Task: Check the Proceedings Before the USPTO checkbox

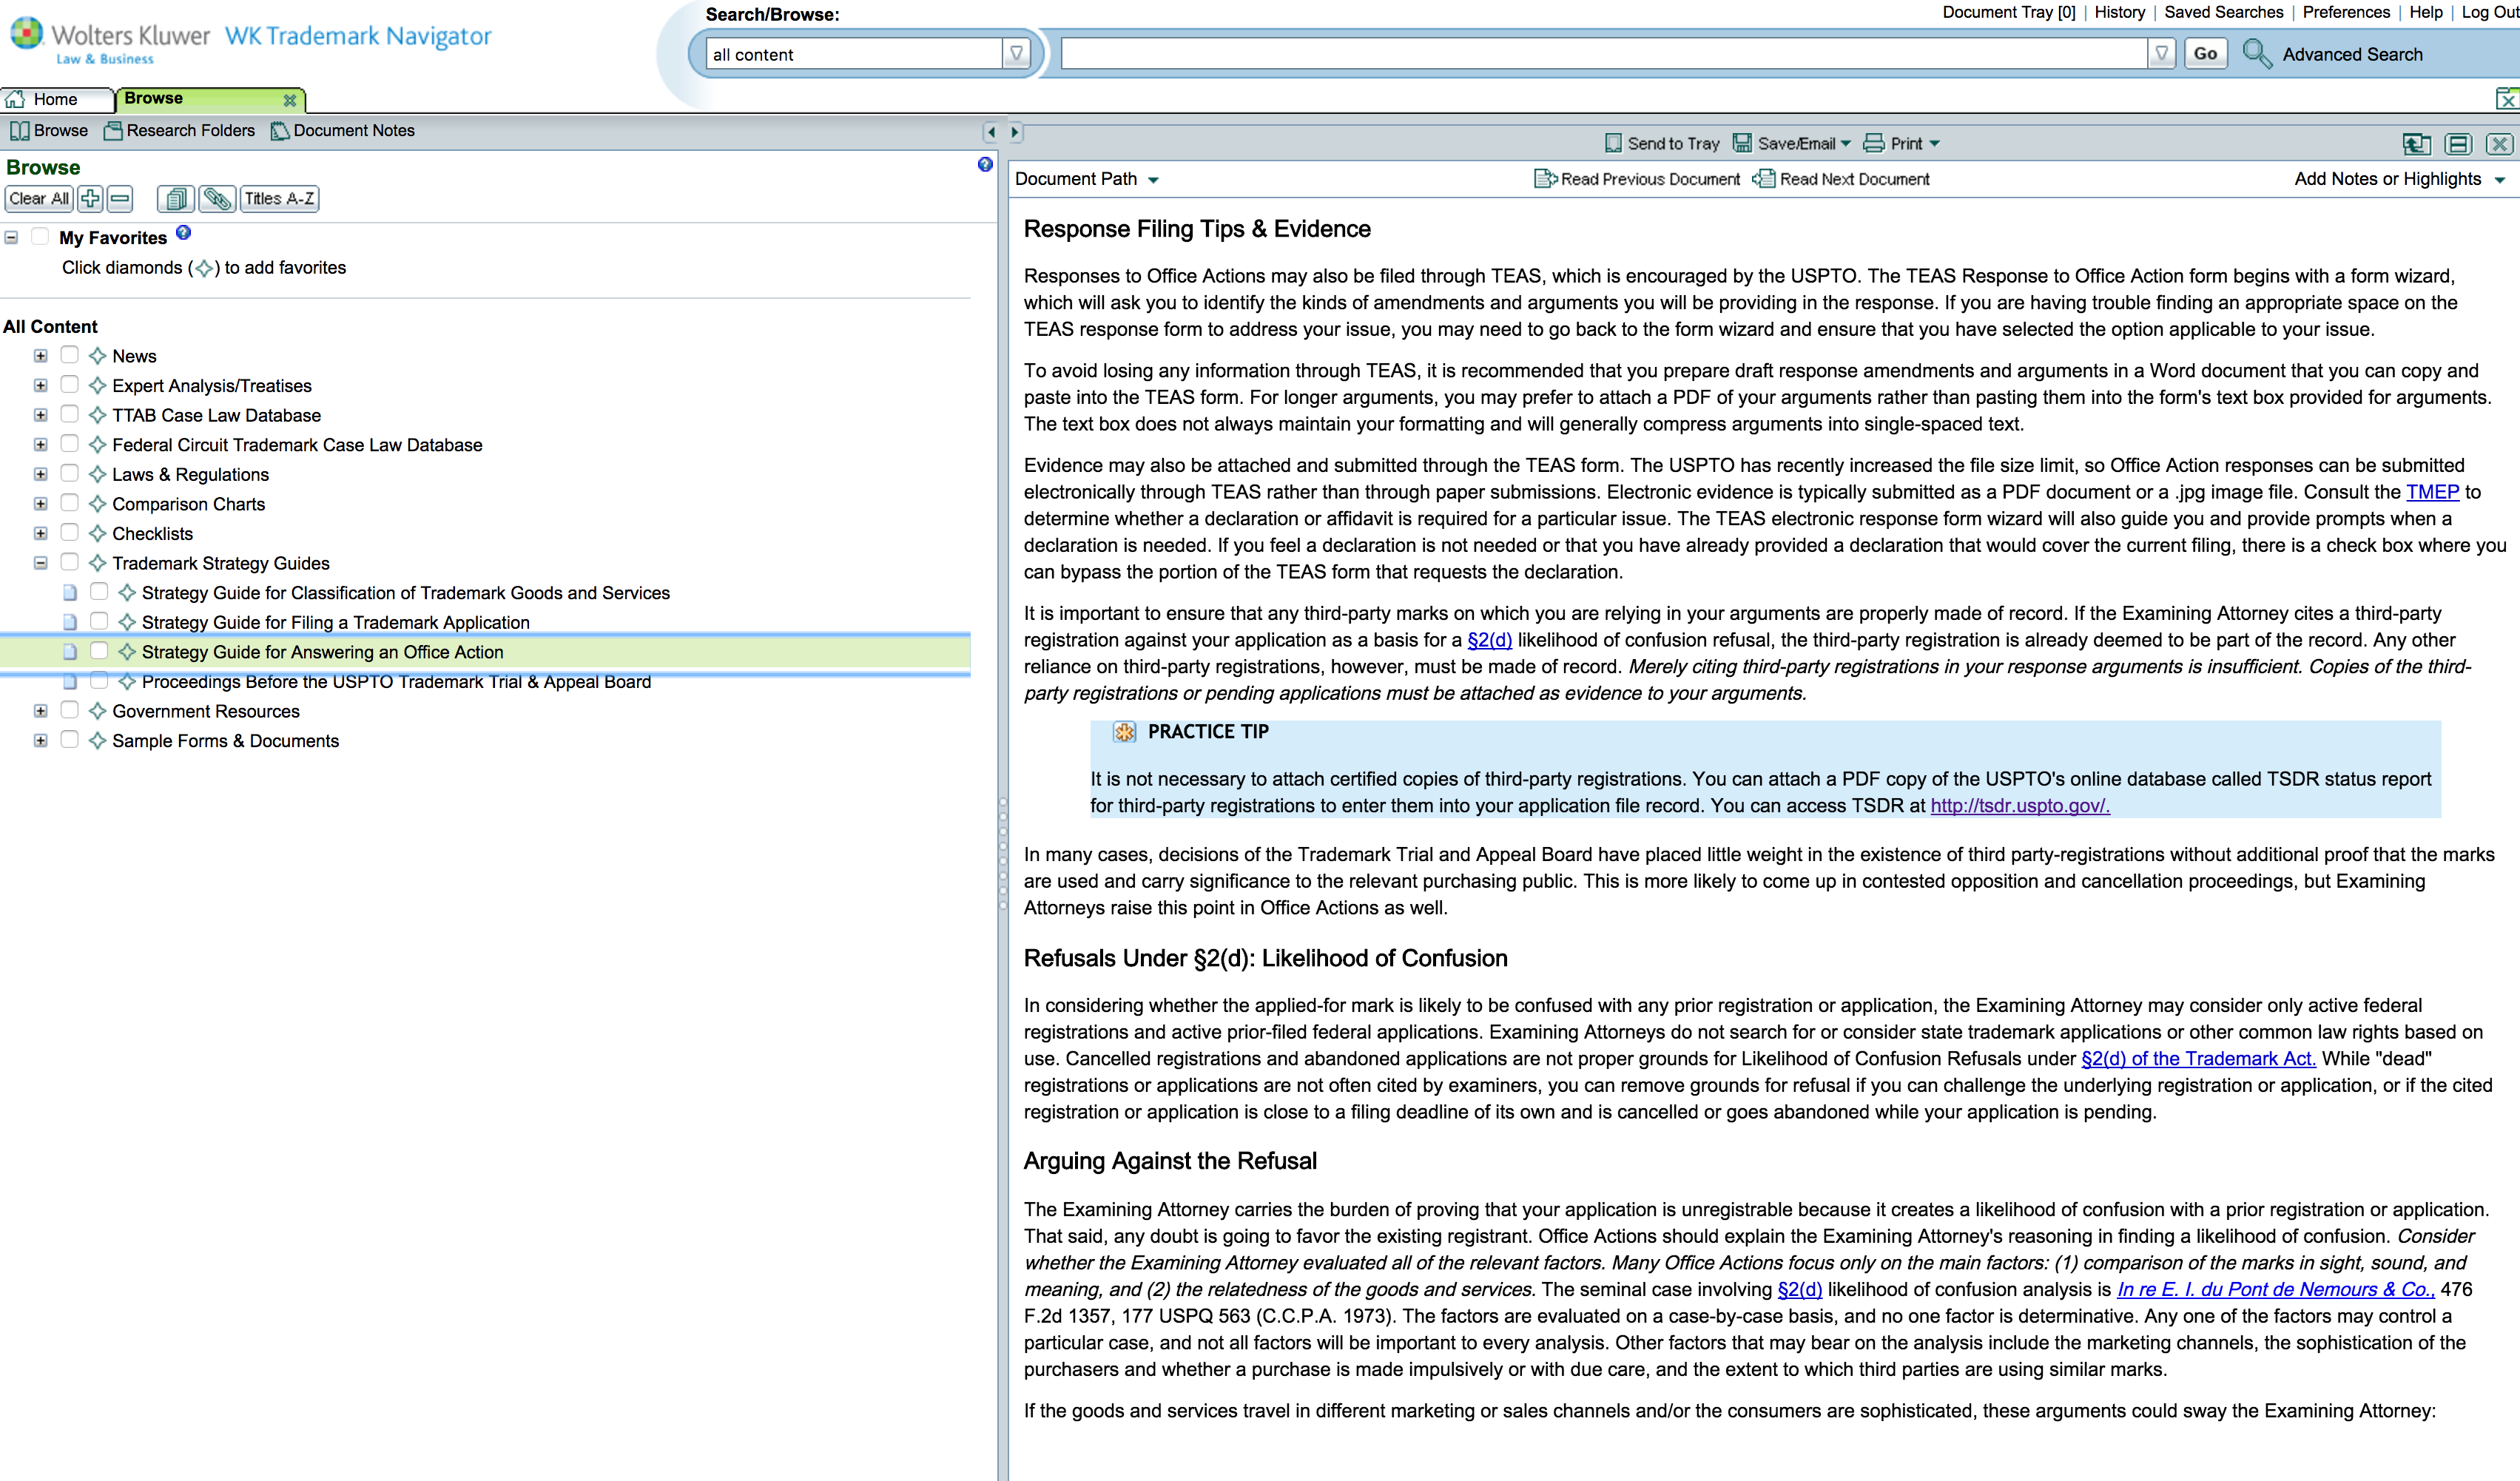Action: pyautogui.click(x=99, y=680)
